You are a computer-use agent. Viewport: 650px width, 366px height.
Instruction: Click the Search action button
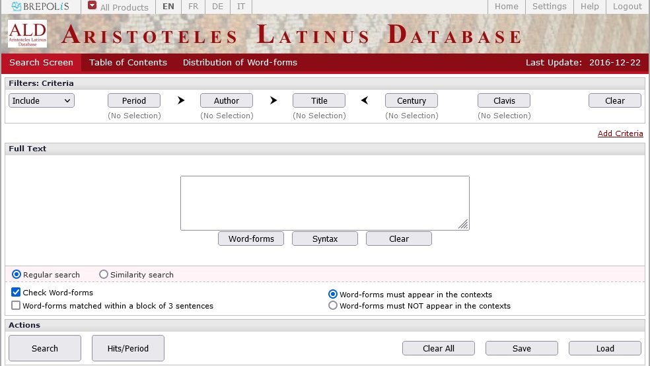click(x=45, y=348)
